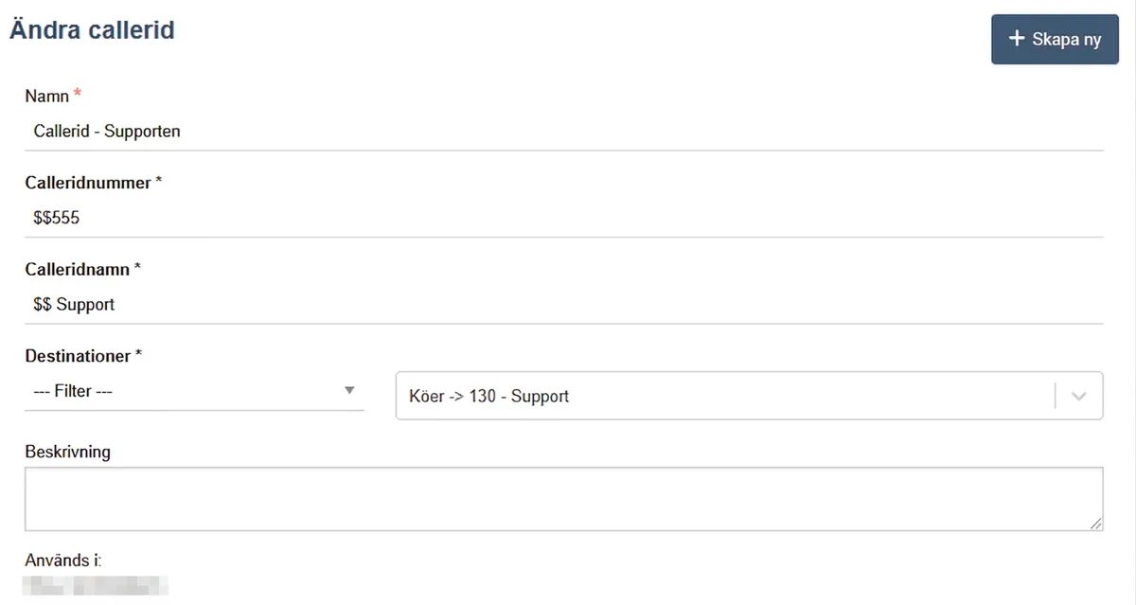Click the Skapa ny button
This screenshot has width=1136, height=605.
[x=1055, y=40]
